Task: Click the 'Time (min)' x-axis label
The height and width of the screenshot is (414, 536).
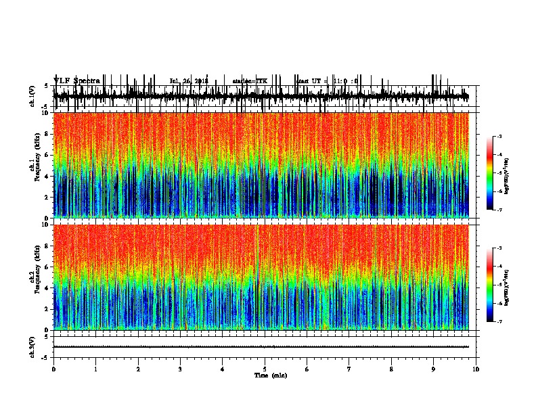Action: point(271,375)
